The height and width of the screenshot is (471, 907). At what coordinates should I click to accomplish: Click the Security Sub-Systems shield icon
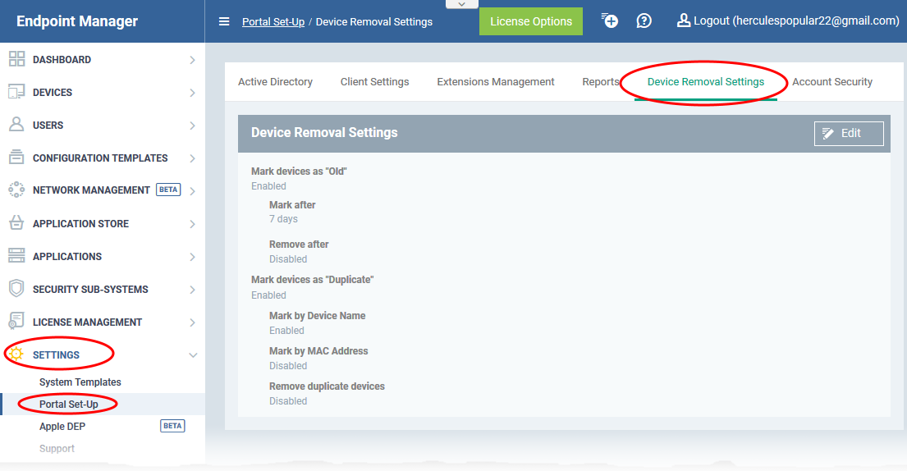[x=16, y=288]
